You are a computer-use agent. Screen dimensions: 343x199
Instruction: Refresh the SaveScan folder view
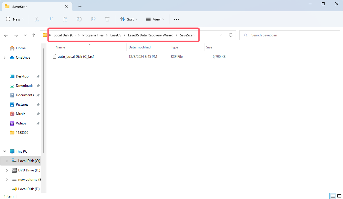click(231, 35)
